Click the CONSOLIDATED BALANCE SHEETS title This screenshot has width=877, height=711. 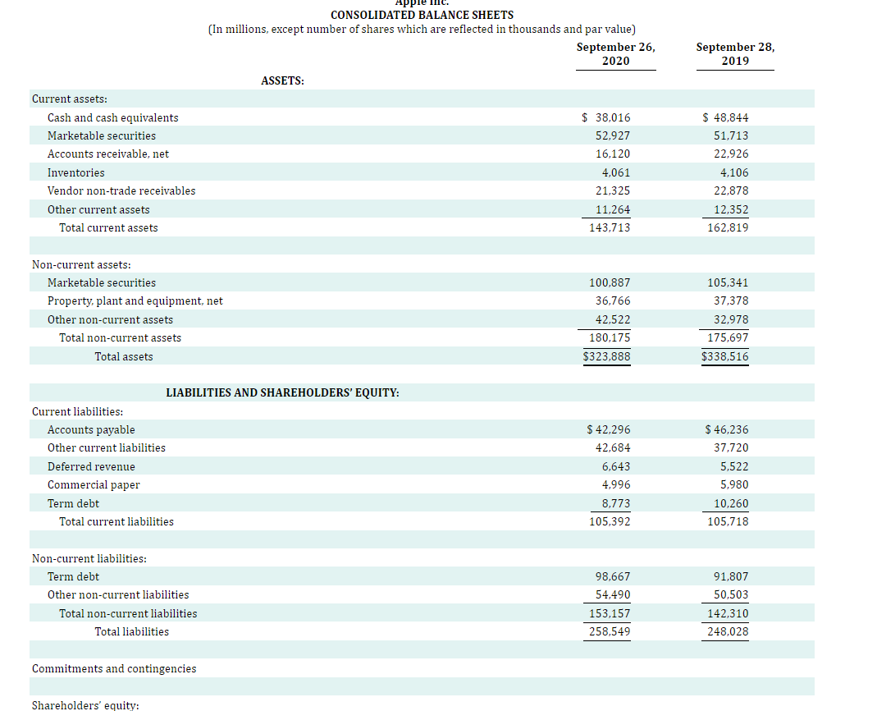pos(422,15)
